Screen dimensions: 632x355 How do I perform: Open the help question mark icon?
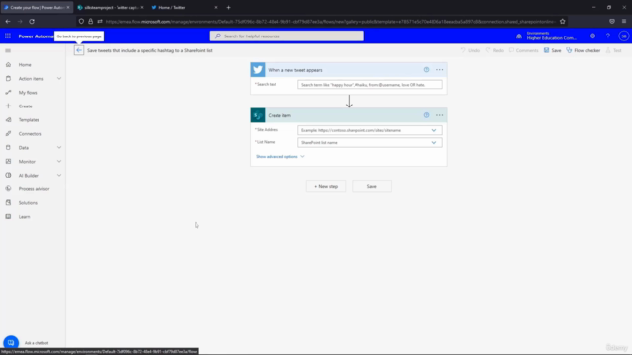click(608, 36)
